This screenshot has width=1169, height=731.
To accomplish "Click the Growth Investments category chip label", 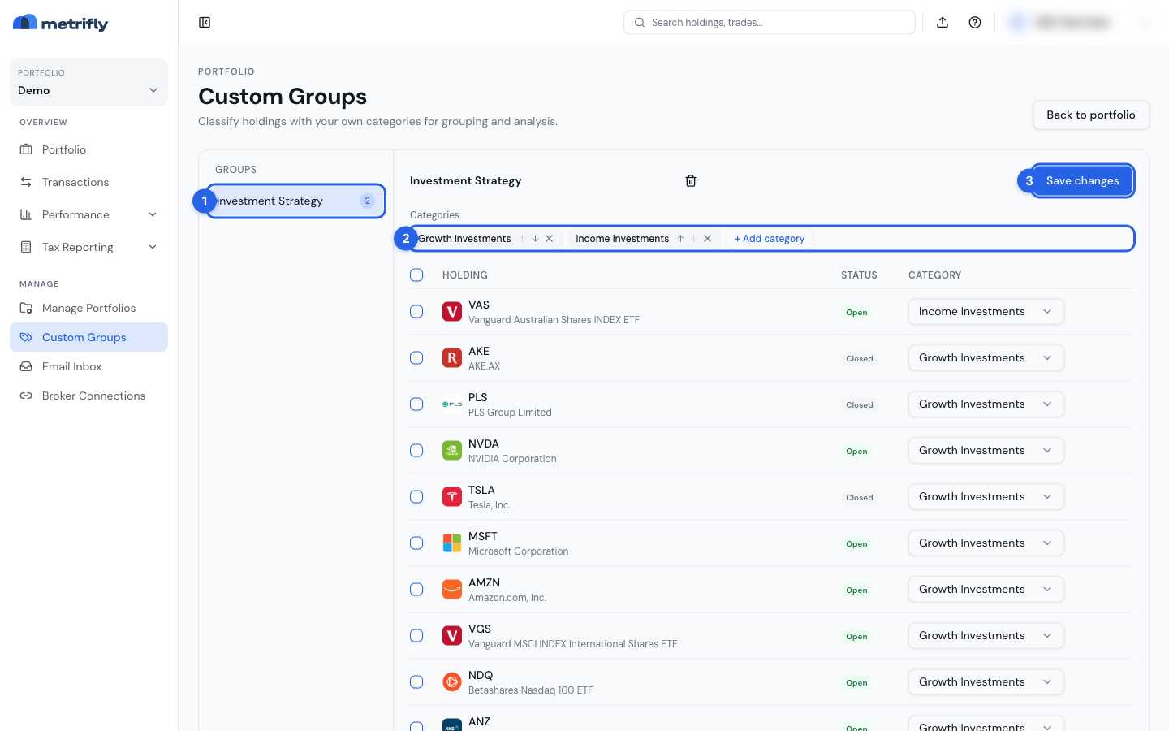I will [464, 239].
